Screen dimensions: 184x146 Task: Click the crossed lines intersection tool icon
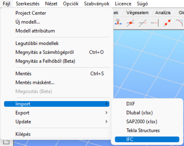point(143,23)
